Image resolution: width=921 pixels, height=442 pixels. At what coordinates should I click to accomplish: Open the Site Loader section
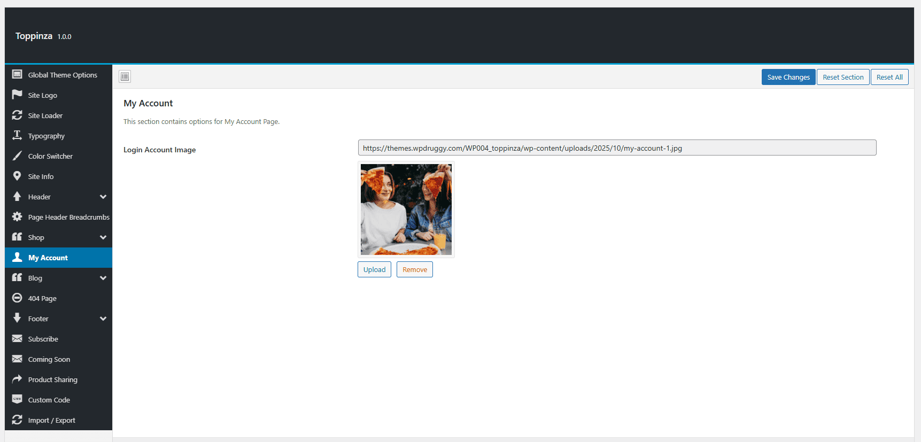58,115
